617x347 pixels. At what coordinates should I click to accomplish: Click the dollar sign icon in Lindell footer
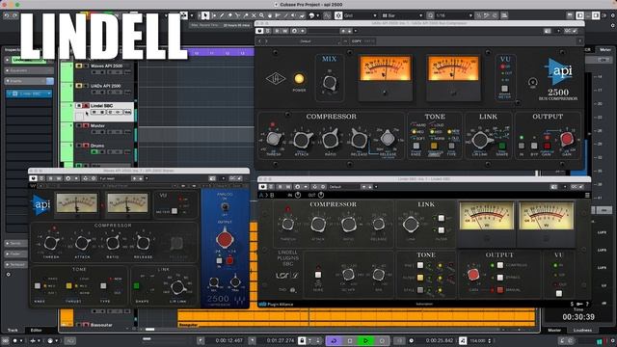click(x=572, y=305)
